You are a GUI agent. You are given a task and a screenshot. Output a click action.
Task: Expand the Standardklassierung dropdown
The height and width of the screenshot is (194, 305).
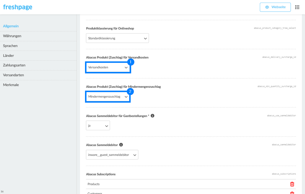tap(117, 38)
